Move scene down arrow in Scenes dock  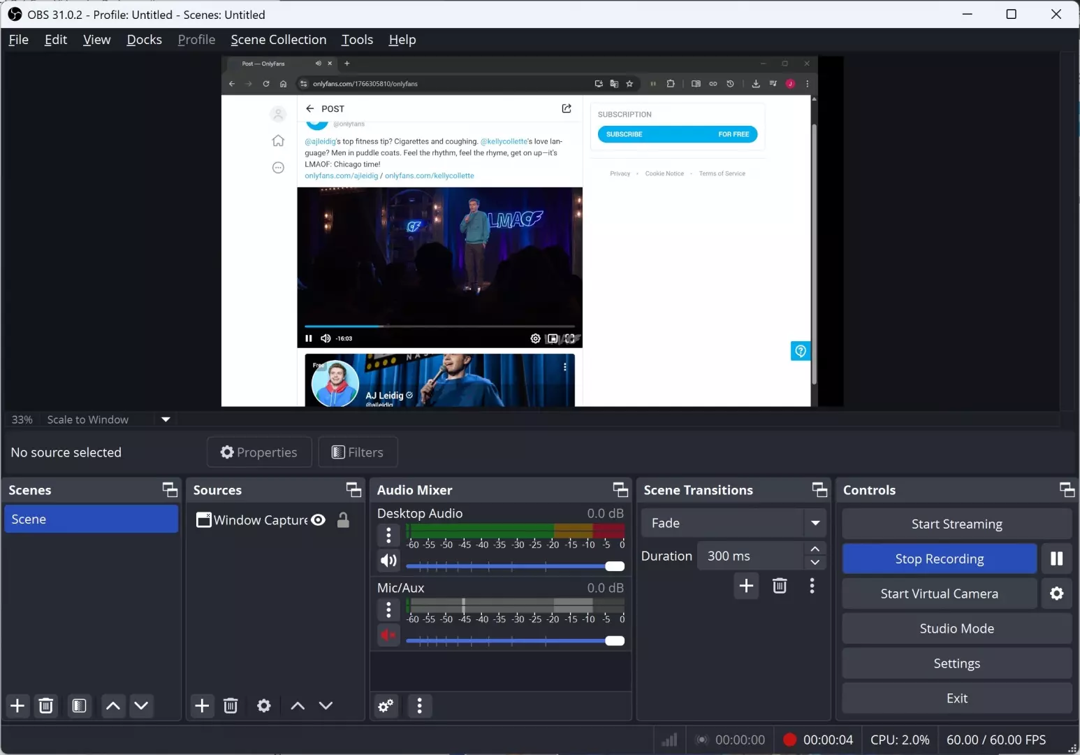(x=141, y=706)
